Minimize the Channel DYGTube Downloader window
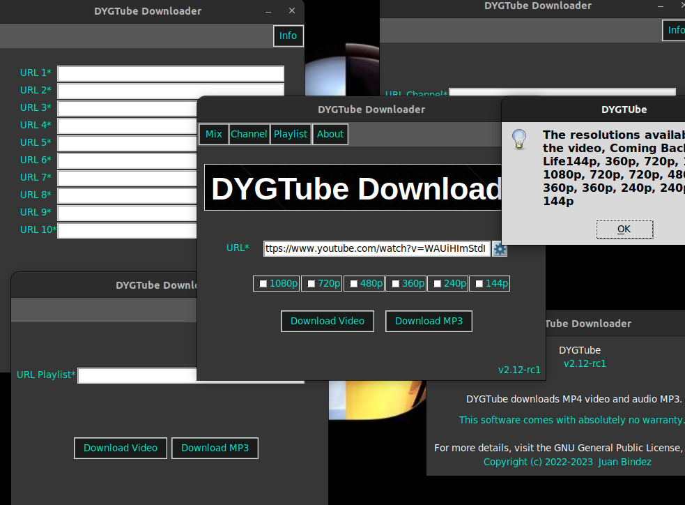 (x=661, y=6)
